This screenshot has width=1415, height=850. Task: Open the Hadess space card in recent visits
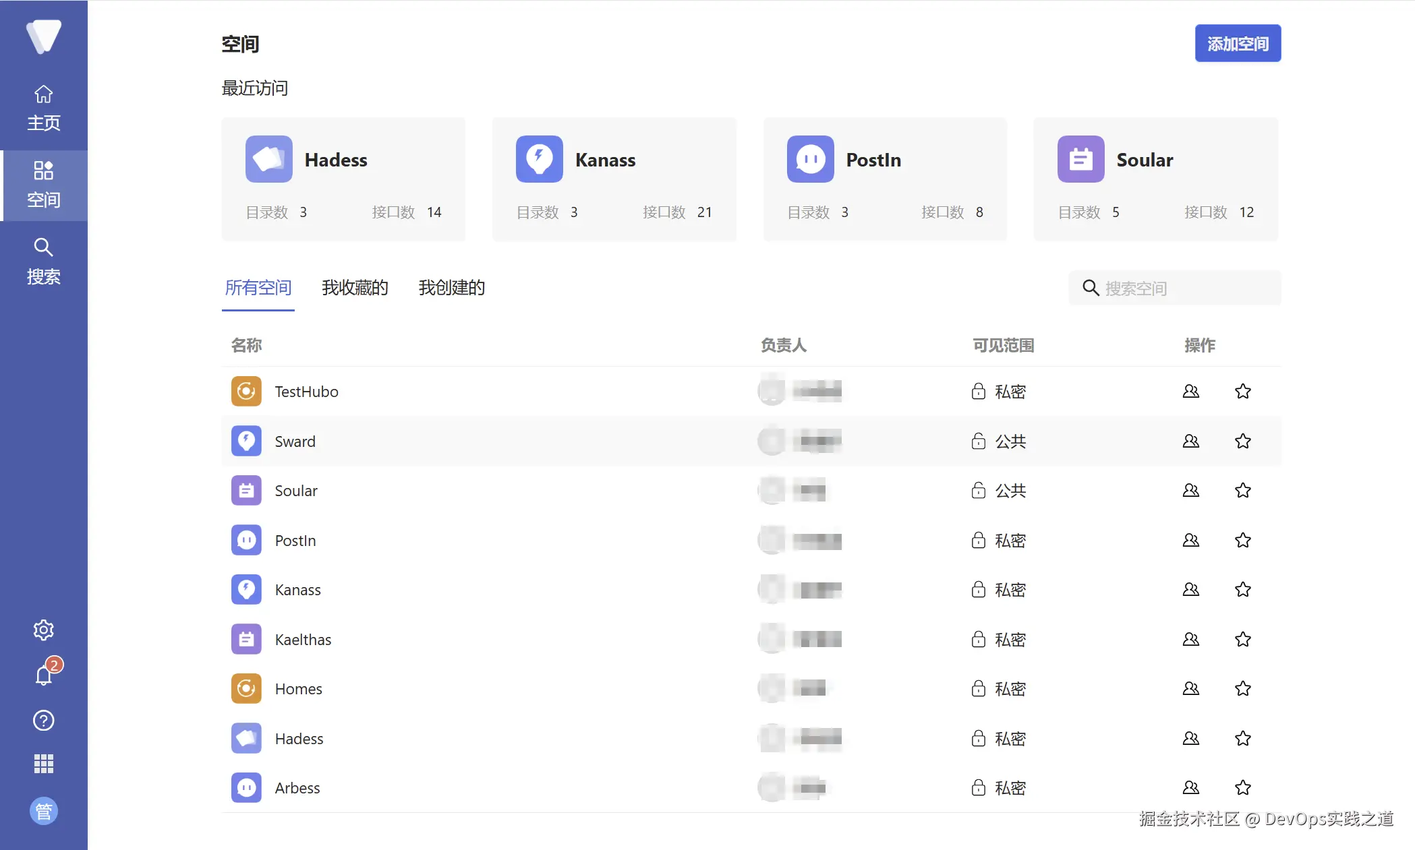(x=343, y=179)
